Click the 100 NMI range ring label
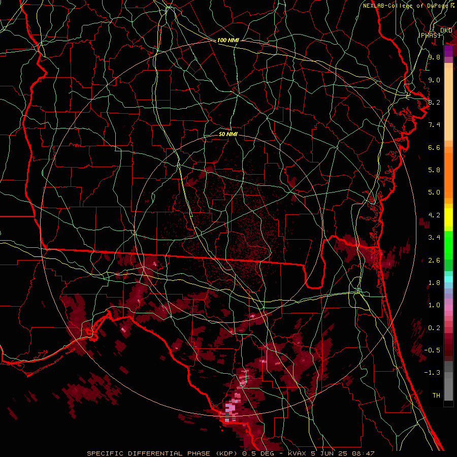The width and height of the screenshot is (457, 457). pos(228,40)
